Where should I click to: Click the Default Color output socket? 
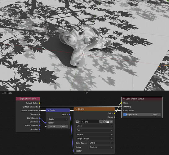tap(40, 103)
